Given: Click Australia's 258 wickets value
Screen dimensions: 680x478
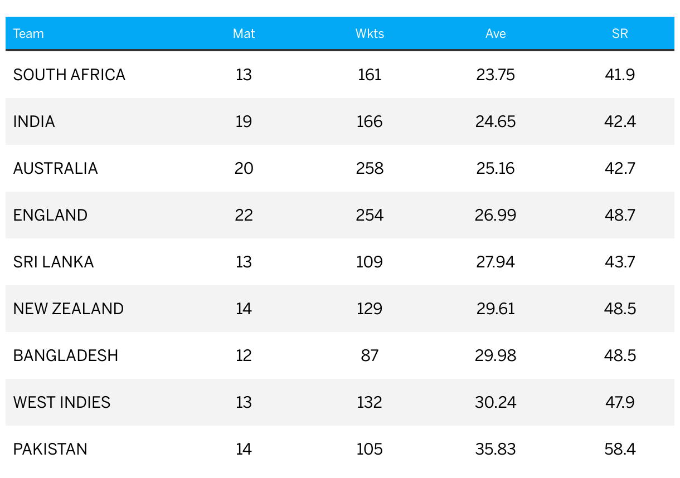Looking at the screenshot, I should (370, 168).
